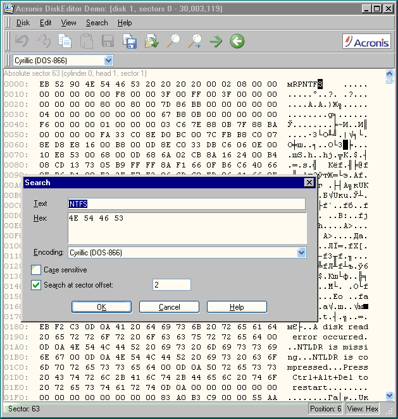Click the Save floppy disk icon

(108, 42)
